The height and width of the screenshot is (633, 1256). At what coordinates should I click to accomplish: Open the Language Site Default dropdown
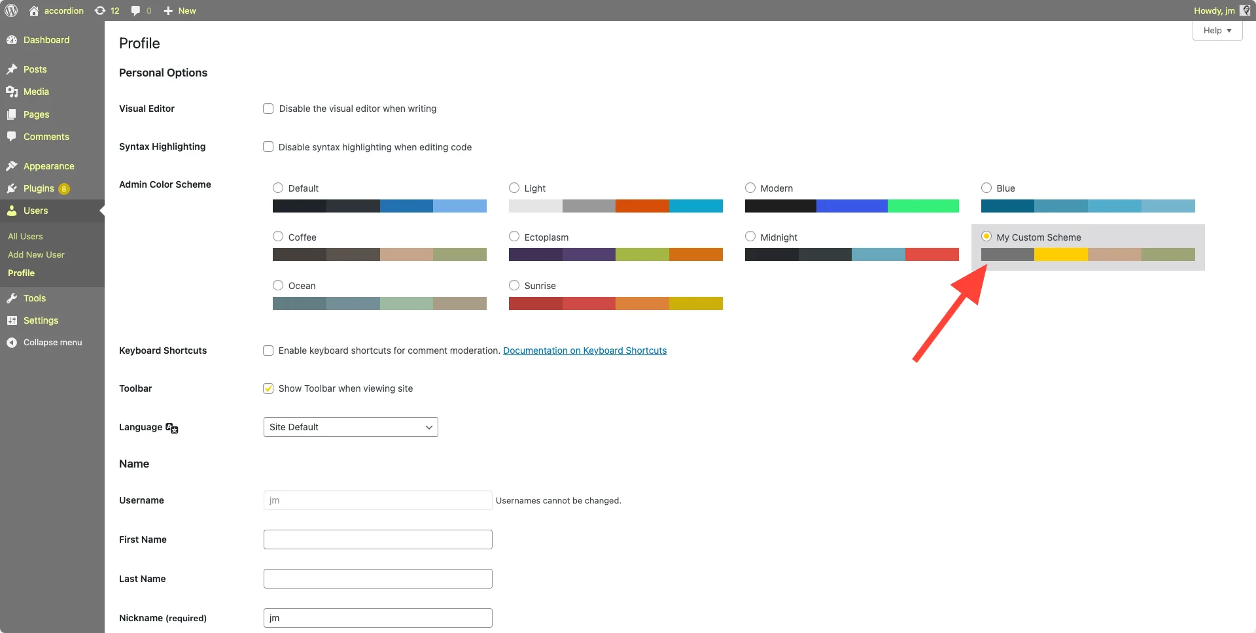[x=351, y=427]
